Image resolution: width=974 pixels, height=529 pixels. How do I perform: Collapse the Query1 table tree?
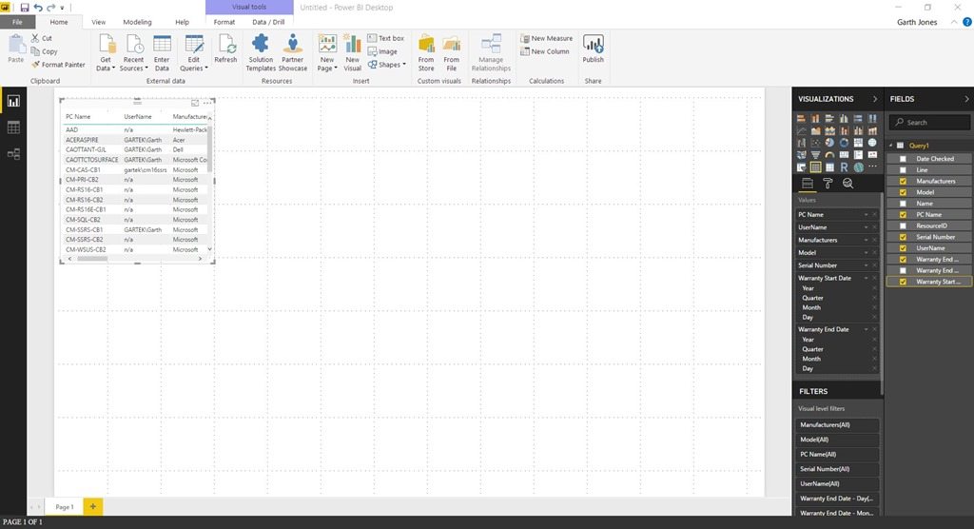click(x=890, y=146)
